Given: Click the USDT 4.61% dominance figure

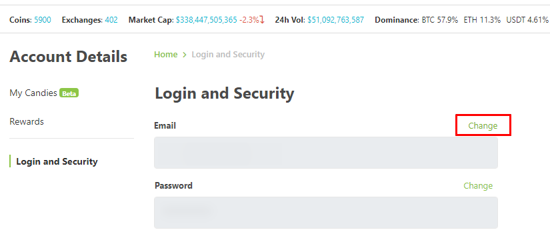Looking at the screenshot, I should click(528, 20).
